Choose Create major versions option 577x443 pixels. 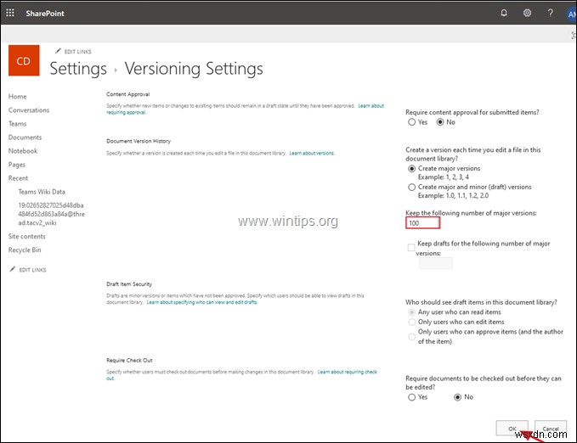[x=411, y=169]
